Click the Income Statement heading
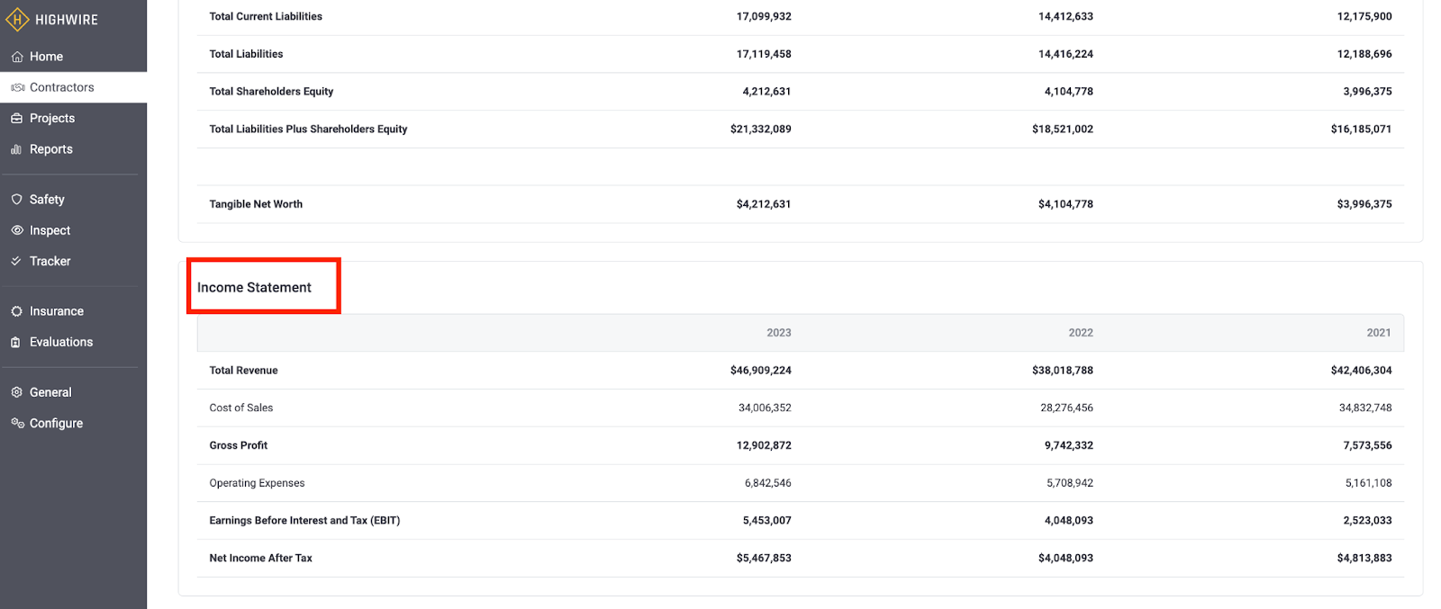Screen dimensions: 1441x609 254,287
